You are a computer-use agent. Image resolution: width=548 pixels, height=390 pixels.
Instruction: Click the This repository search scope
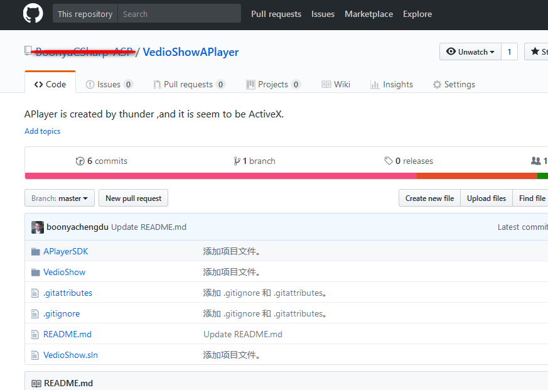click(85, 14)
